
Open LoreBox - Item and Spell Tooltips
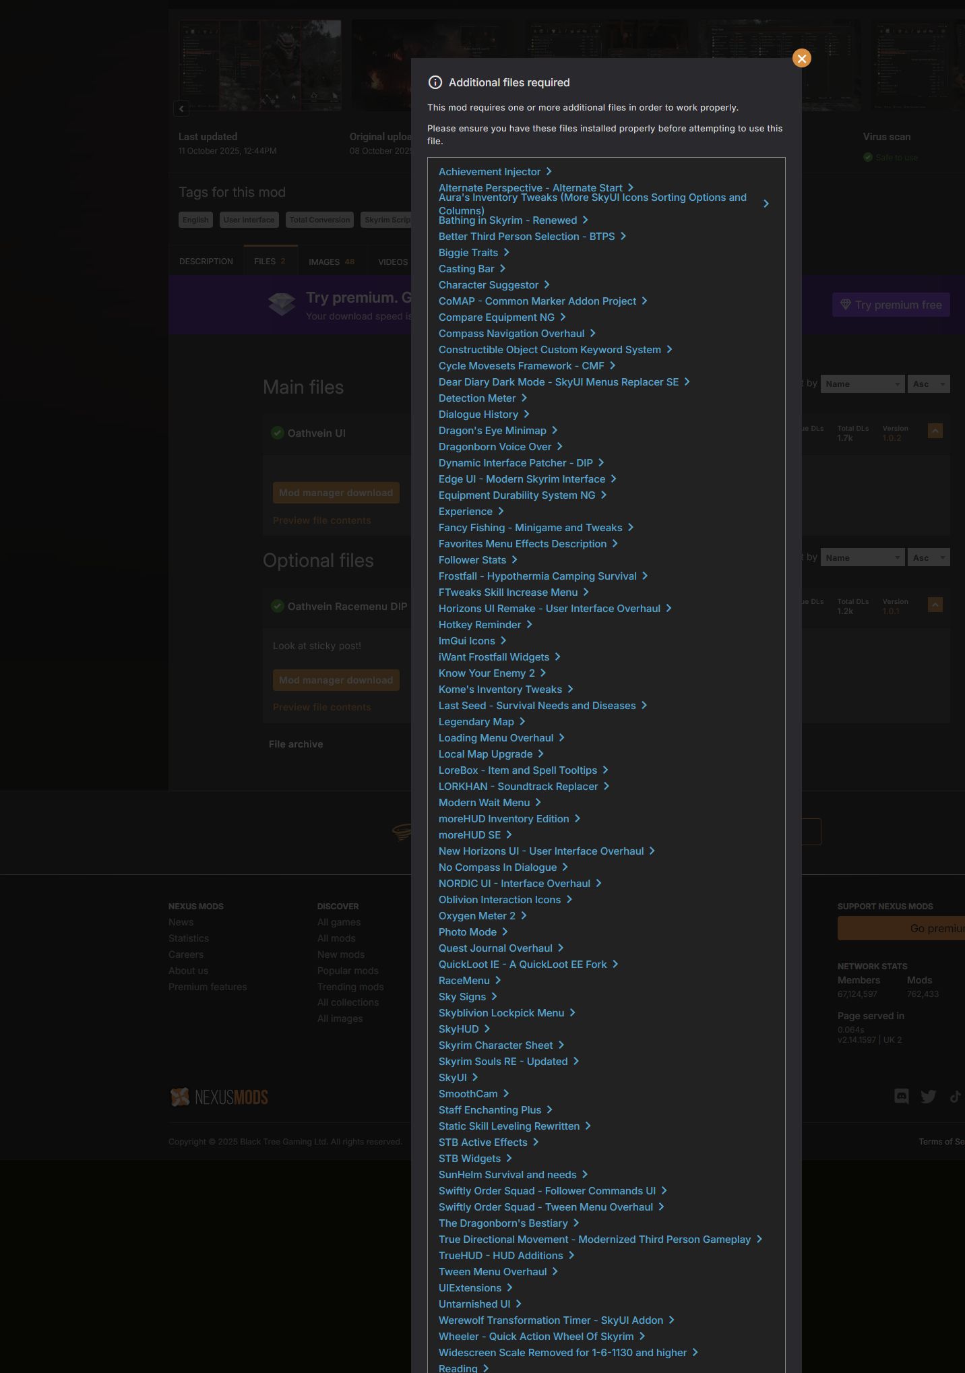tap(518, 770)
